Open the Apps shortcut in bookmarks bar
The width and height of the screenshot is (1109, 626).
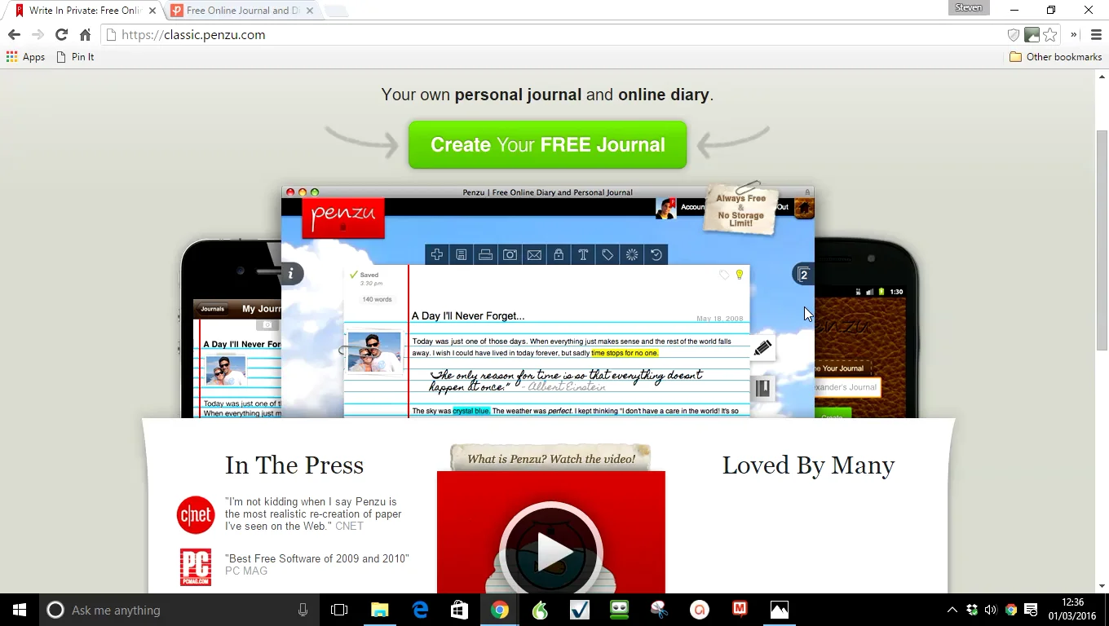point(25,57)
